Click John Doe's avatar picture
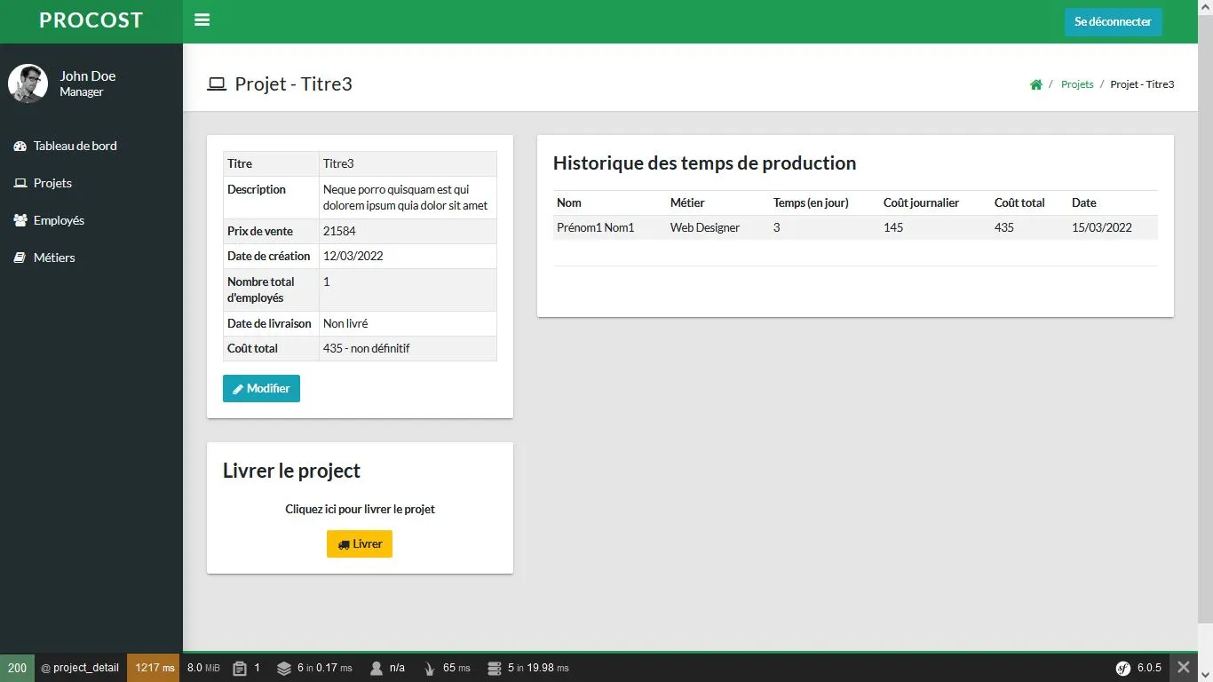The height and width of the screenshot is (682, 1213). click(x=28, y=83)
